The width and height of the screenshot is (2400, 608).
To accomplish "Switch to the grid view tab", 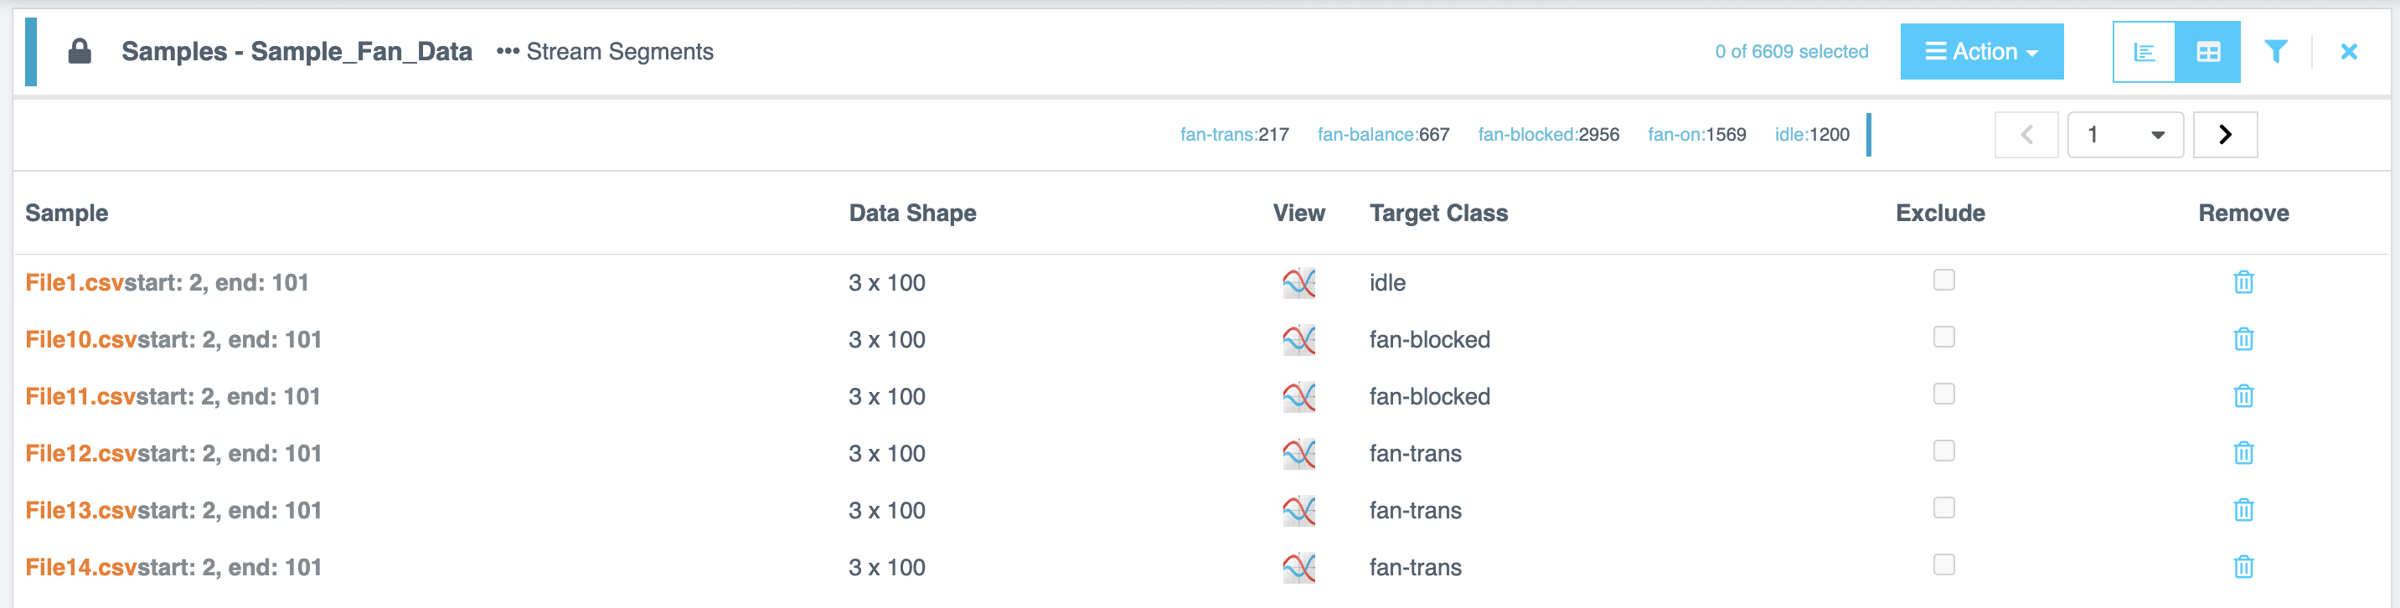I will point(2208,51).
